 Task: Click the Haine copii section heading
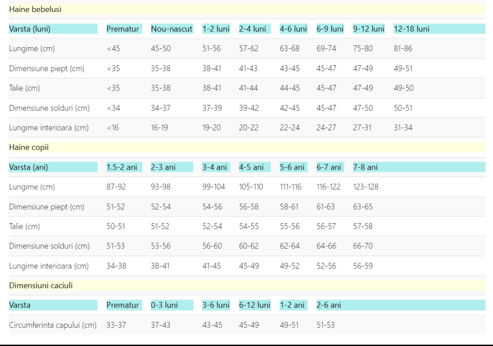pos(29,147)
